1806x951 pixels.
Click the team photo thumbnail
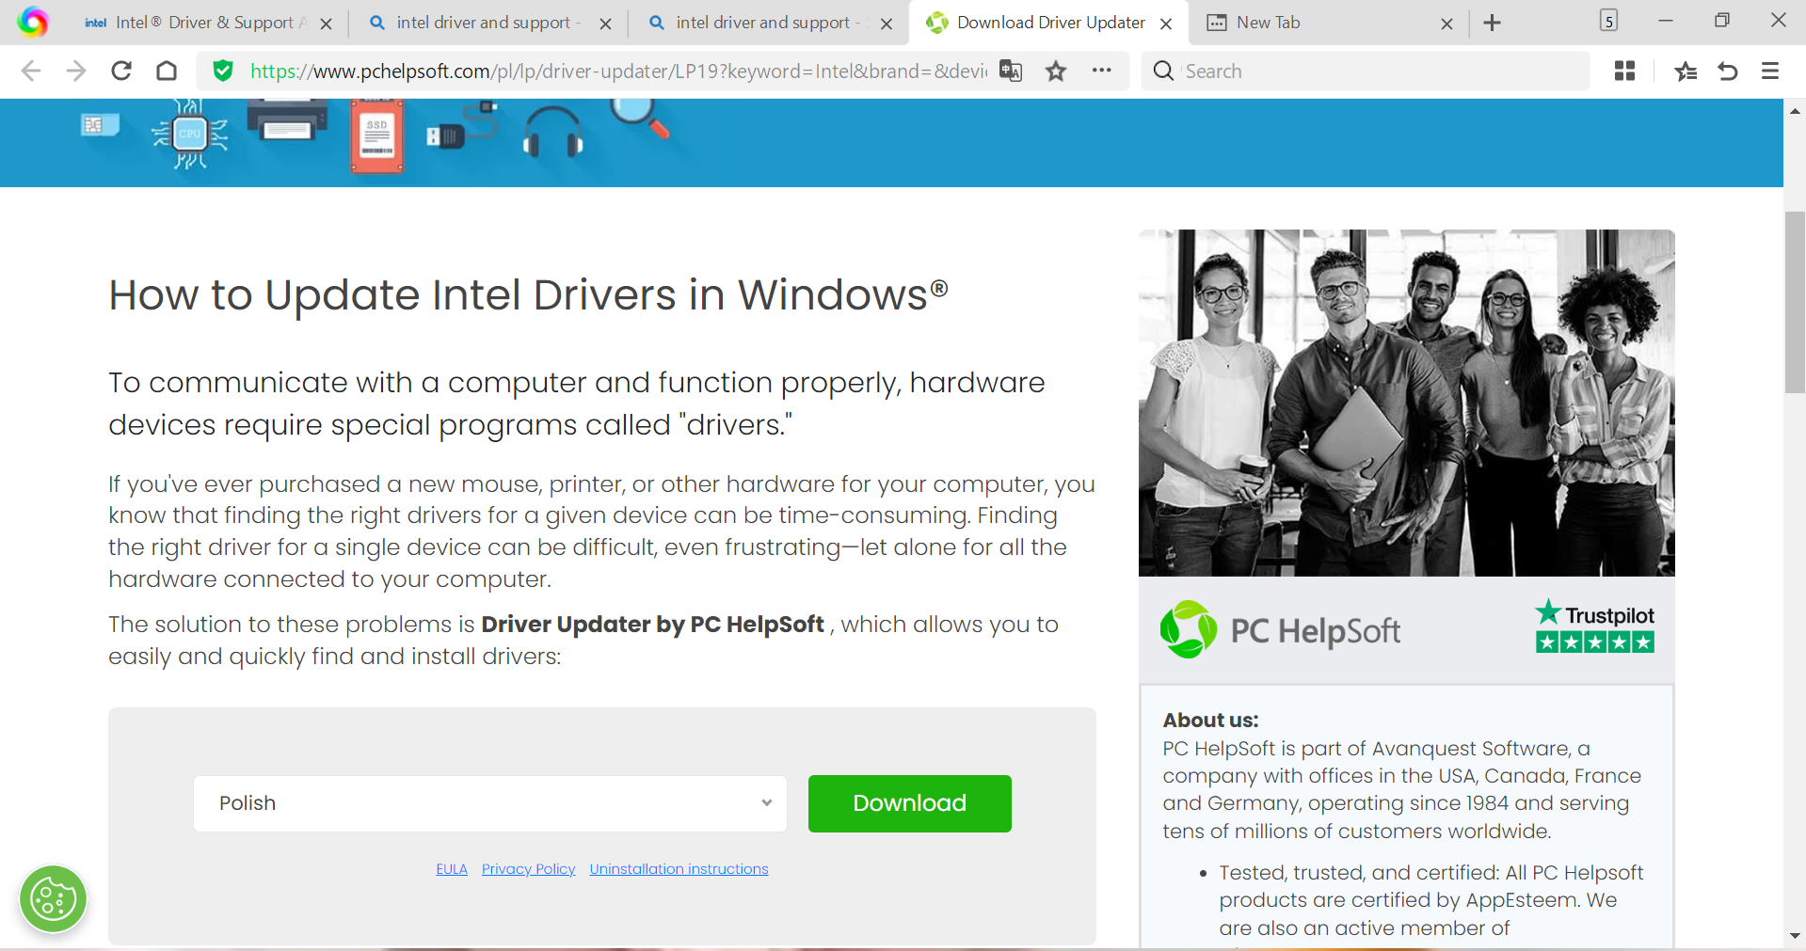point(1407,403)
